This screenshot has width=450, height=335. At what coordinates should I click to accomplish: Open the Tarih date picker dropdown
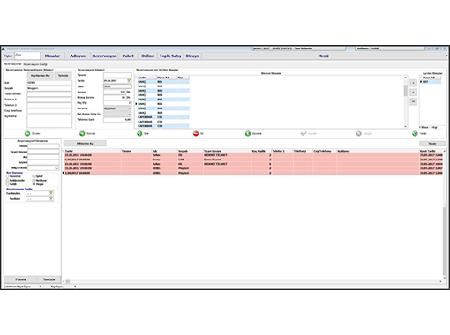(129, 80)
